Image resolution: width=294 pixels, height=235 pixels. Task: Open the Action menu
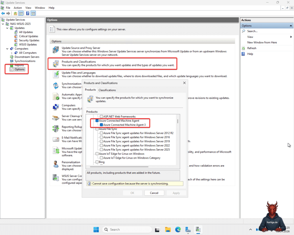click(18, 8)
